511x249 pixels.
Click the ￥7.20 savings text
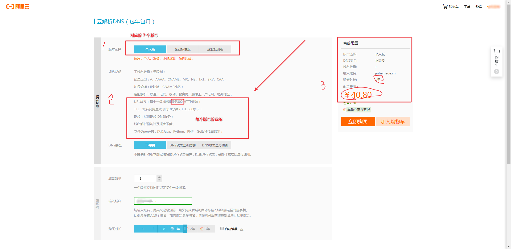[x=351, y=103]
